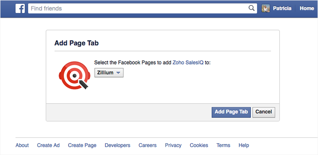Click the Zoho SalesIQ app logo

(x=75, y=75)
